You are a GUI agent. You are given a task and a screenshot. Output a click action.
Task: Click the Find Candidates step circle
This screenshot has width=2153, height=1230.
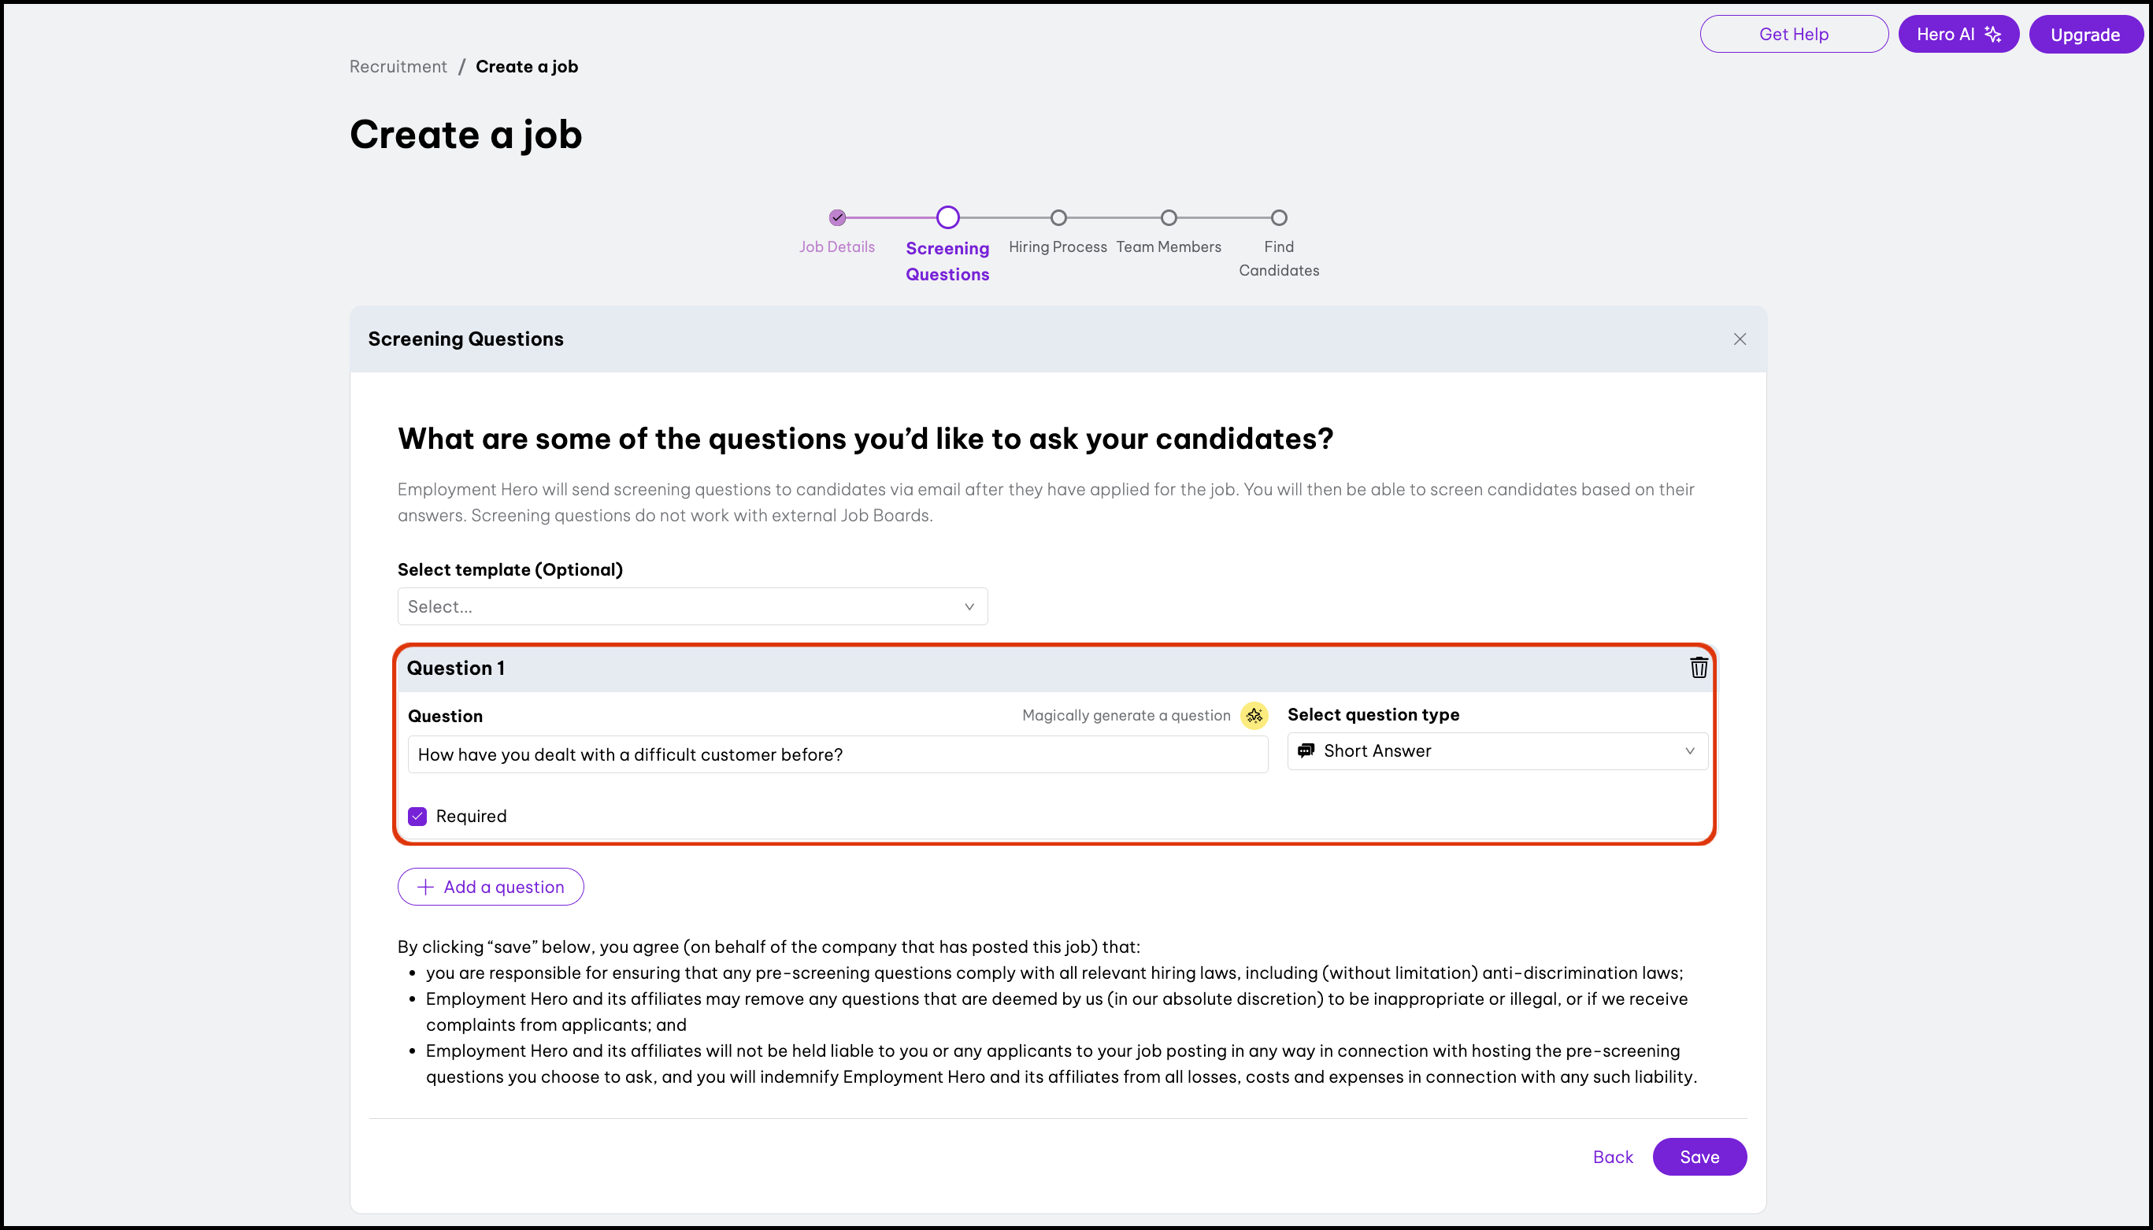pos(1279,218)
